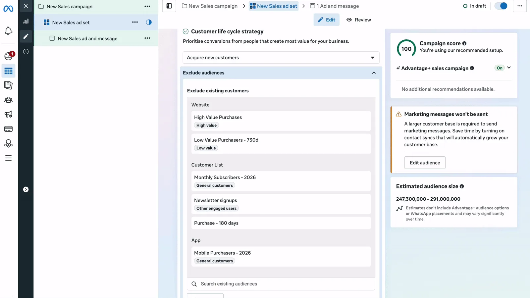Open advertising megaphone icon
The width and height of the screenshot is (530, 298).
click(x=9, y=114)
